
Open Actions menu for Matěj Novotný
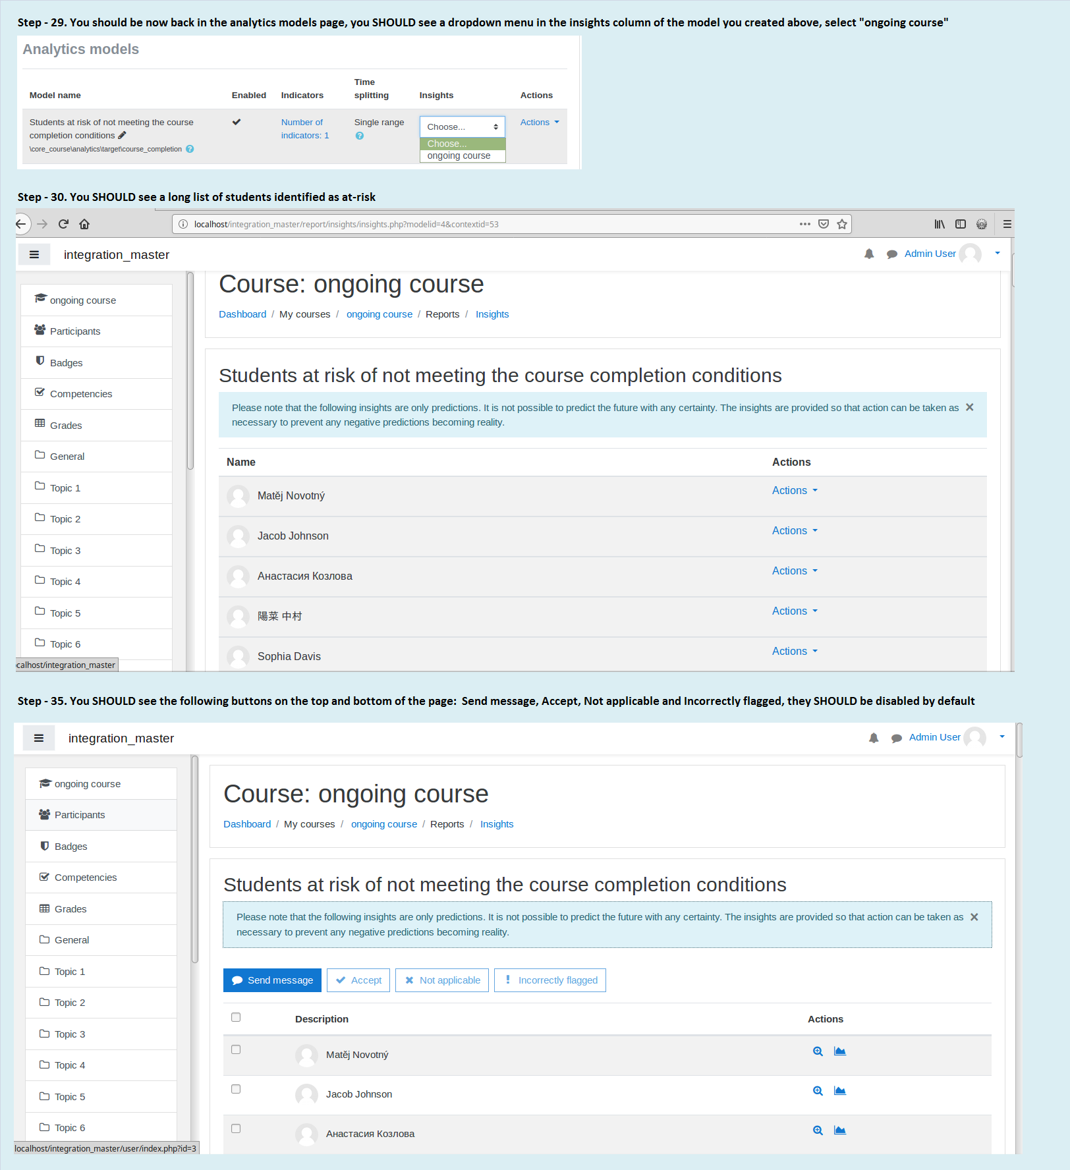(795, 490)
